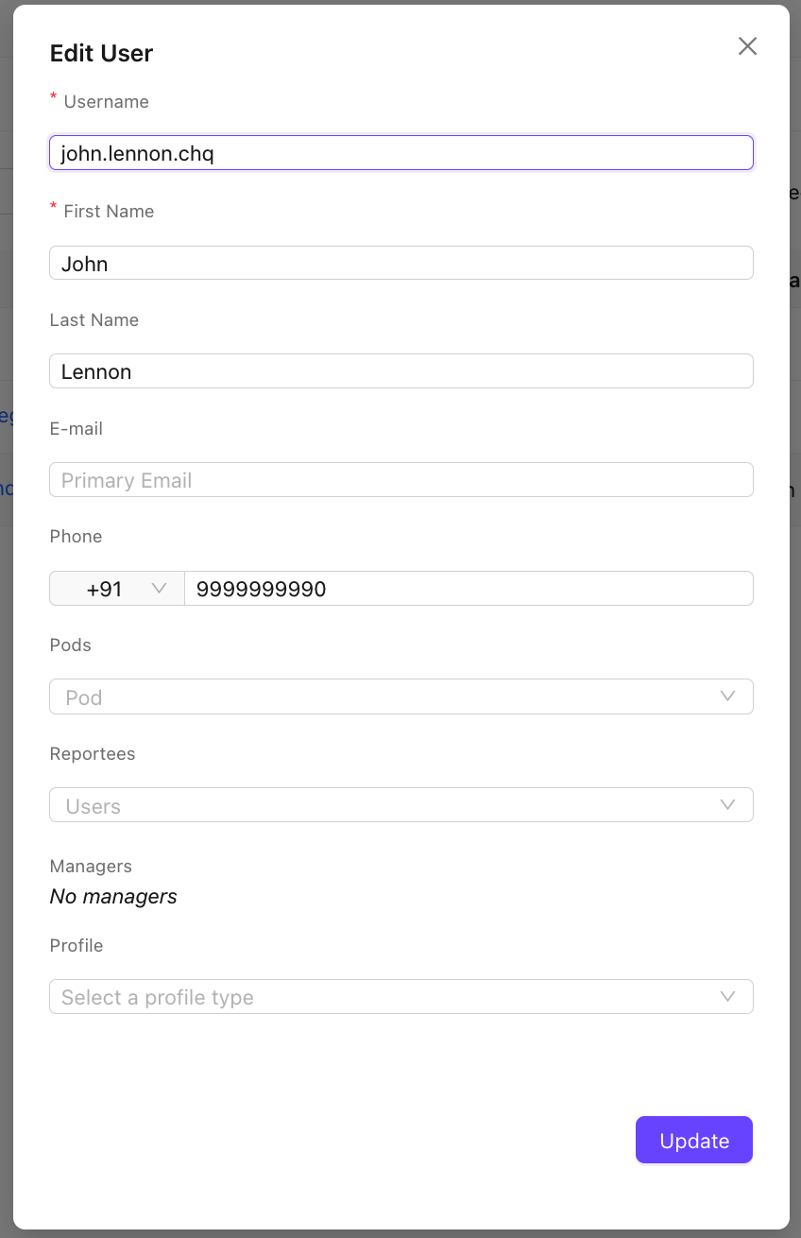Click the chevron next to +91
Screen dimensions: 801x1238
tap(159, 589)
